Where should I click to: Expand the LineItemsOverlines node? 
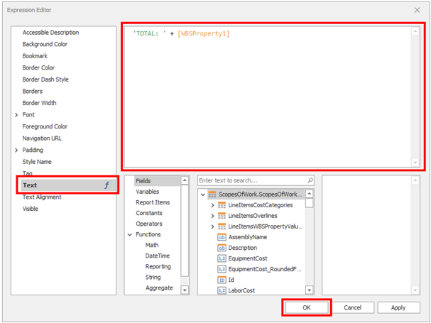point(212,216)
